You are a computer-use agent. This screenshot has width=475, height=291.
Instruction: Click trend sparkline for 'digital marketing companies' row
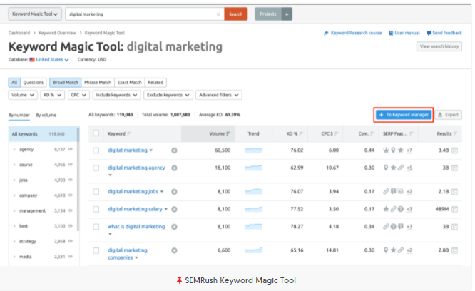click(x=254, y=250)
